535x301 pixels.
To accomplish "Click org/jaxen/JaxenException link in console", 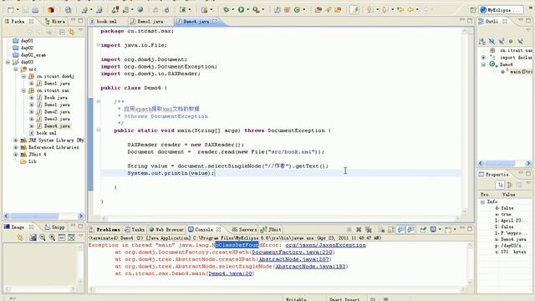I will tap(325, 245).
